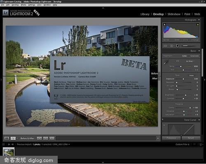Image resolution: width=206 pixels, height=164 pixels.
Task: Select the Before/After view icon
Action: pos(13,139)
